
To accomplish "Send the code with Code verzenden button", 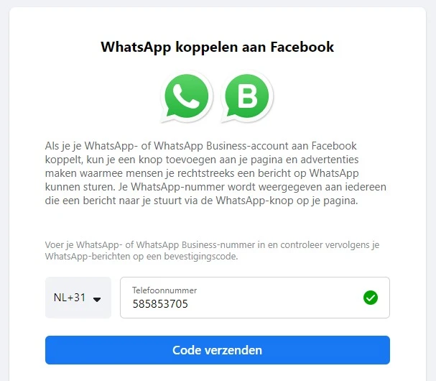I will point(218,350).
